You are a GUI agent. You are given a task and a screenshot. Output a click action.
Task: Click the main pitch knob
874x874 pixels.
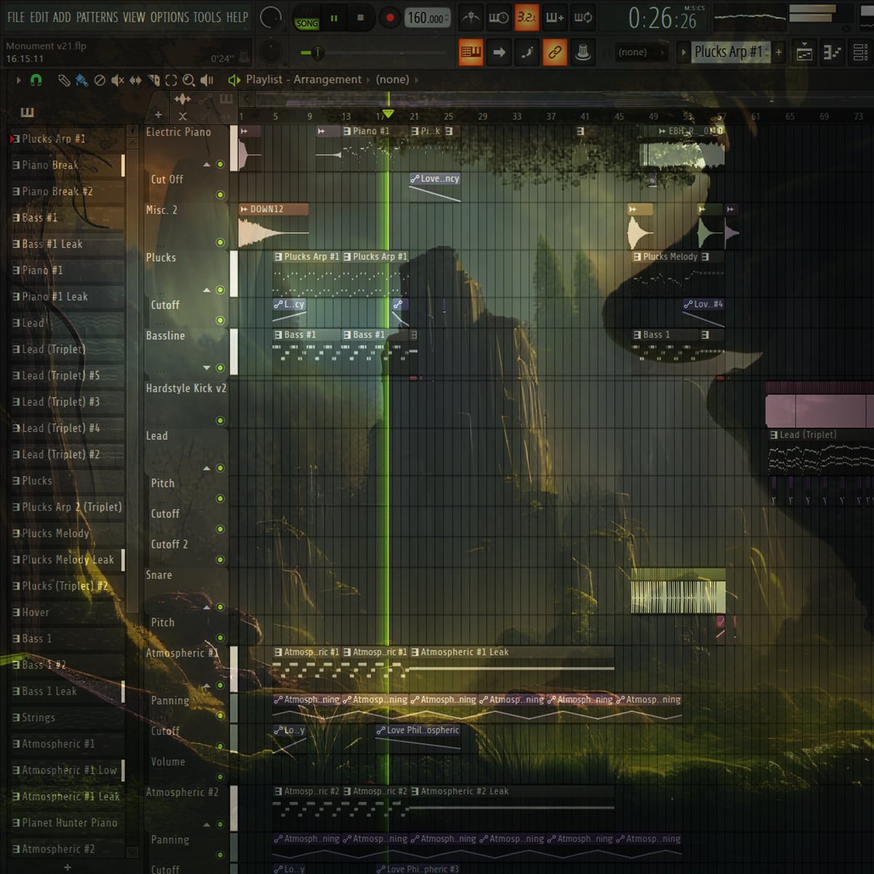[x=270, y=52]
